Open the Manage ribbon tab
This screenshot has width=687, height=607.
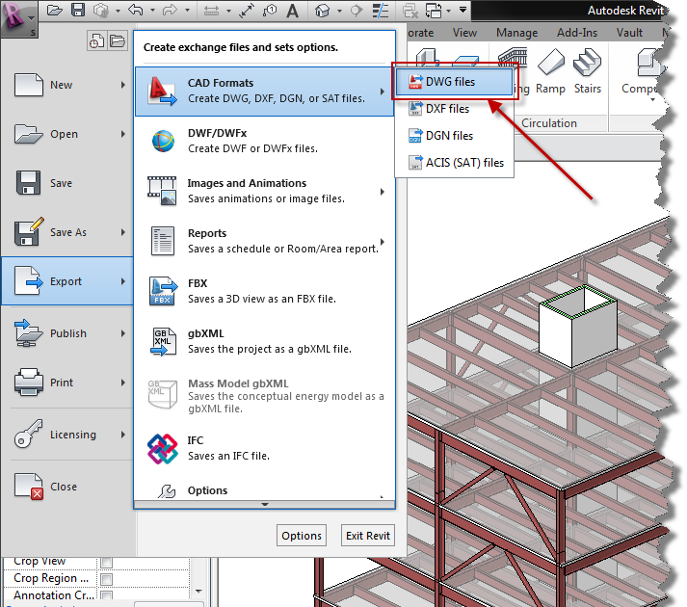click(x=517, y=33)
